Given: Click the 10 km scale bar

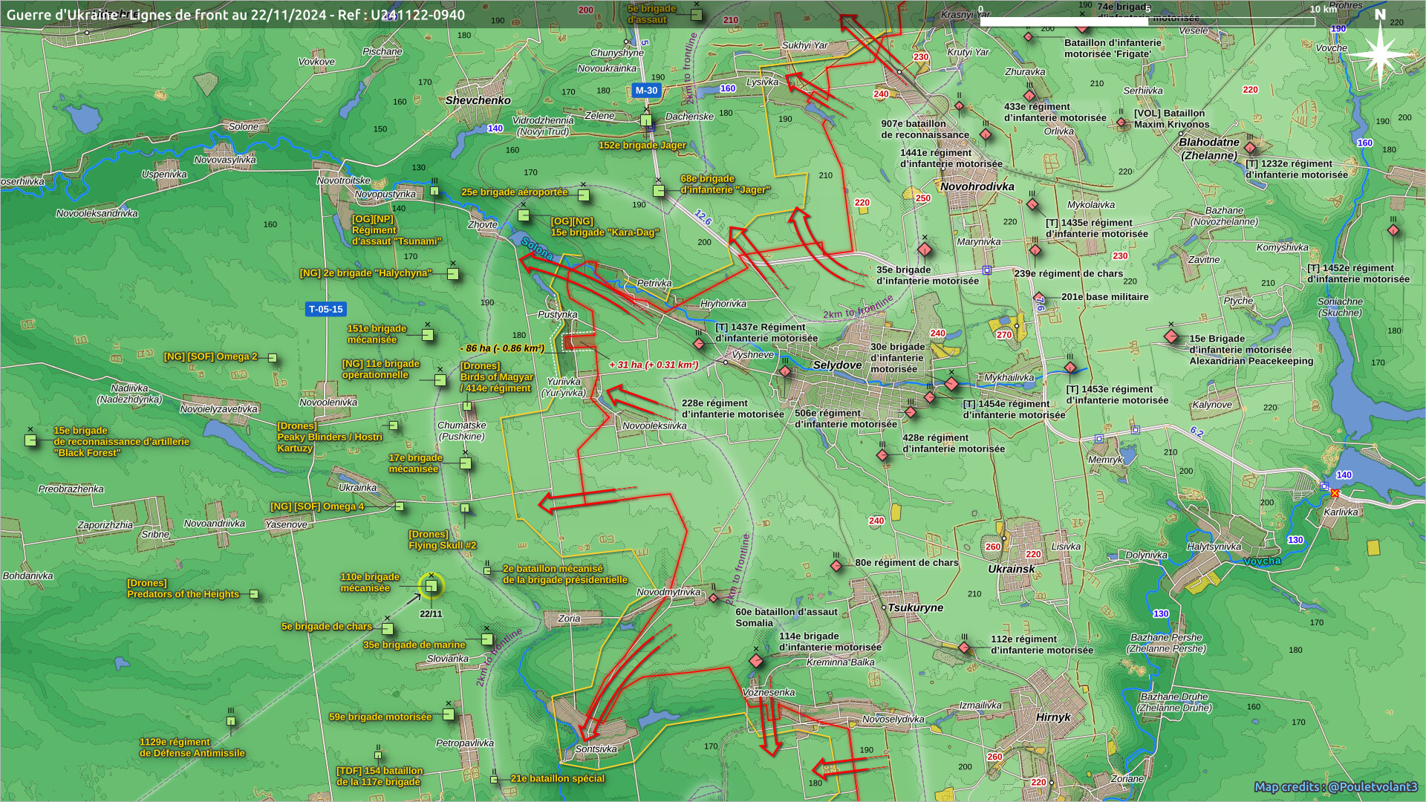Looking at the screenshot, I should coord(1147,22).
